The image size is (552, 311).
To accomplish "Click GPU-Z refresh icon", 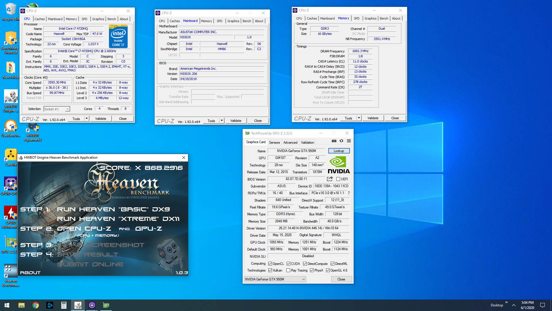I will [x=341, y=141].
